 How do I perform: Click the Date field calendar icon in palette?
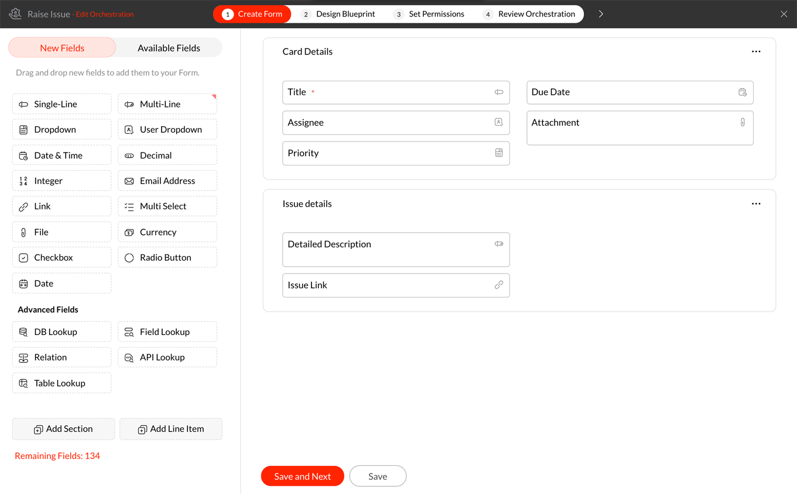point(23,284)
